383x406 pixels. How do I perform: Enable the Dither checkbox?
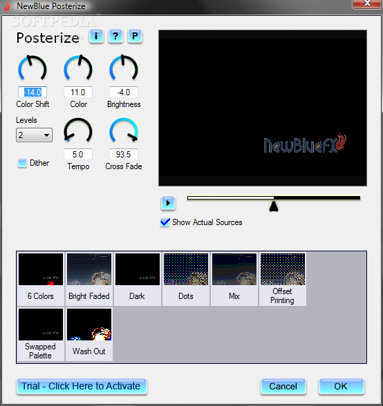(22, 163)
